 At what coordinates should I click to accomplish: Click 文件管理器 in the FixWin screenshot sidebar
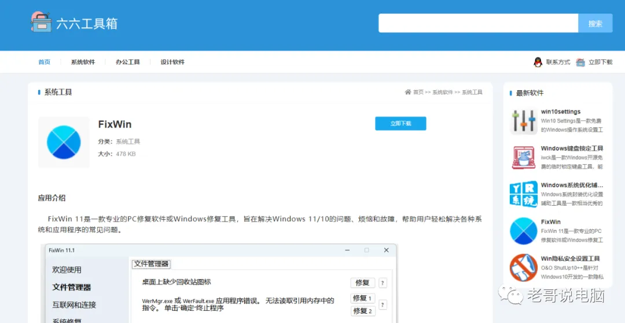pos(72,287)
